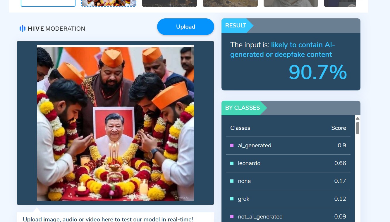
Task: Click the teal leonardo class marker
Action: coord(232,163)
